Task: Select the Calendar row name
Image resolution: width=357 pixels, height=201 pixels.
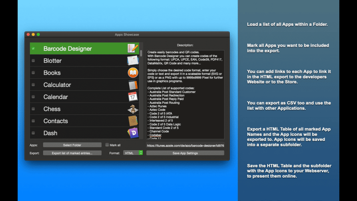Action: click(x=56, y=97)
